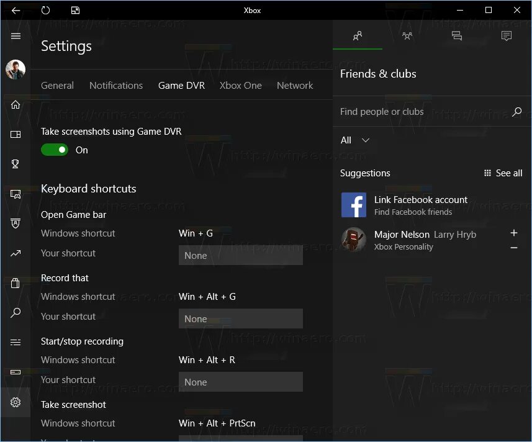The width and height of the screenshot is (532, 442).
Task: Open the Xbox One settings tab
Action: coord(241,86)
